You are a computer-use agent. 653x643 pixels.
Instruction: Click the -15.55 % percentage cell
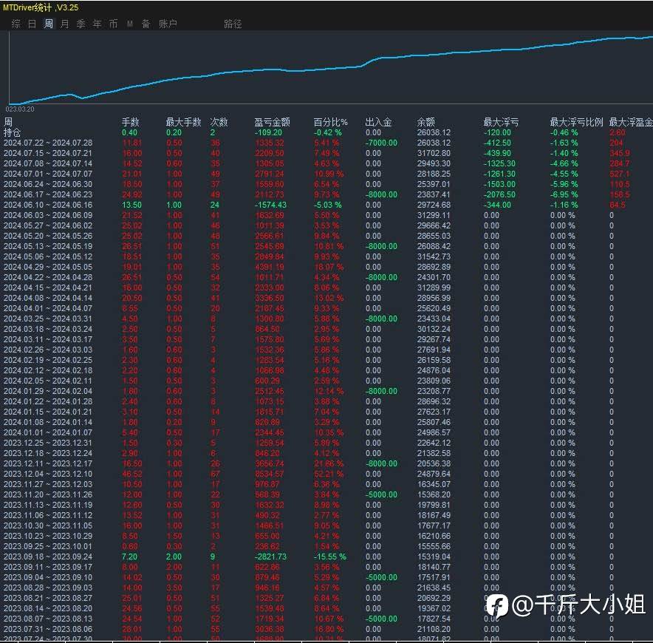click(x=330, y=557)
